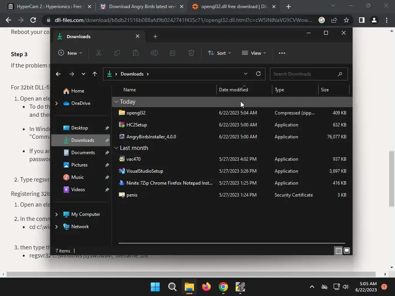This screenshot has width=395, height=296.
Task: Expand My Computer tree node
Action: [x=56, y=214]
